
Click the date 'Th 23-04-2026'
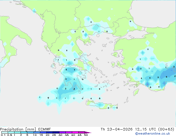tap(117, 129)
